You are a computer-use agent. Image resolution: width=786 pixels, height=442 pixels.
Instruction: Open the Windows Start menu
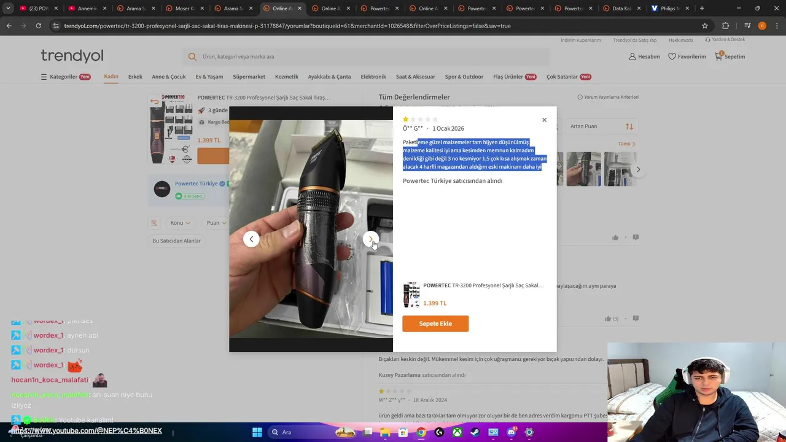257,432
